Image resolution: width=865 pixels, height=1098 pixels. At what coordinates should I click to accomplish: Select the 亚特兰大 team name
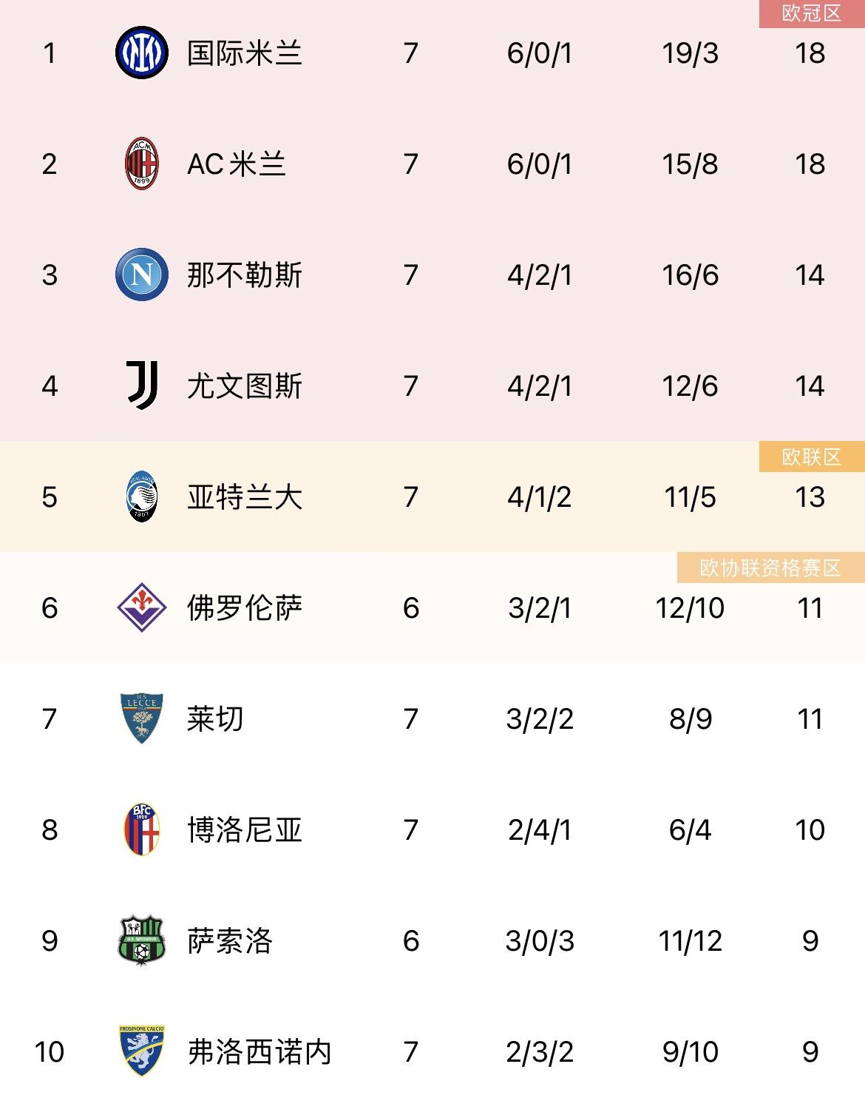pyautogui.click(x=244, y=497)
